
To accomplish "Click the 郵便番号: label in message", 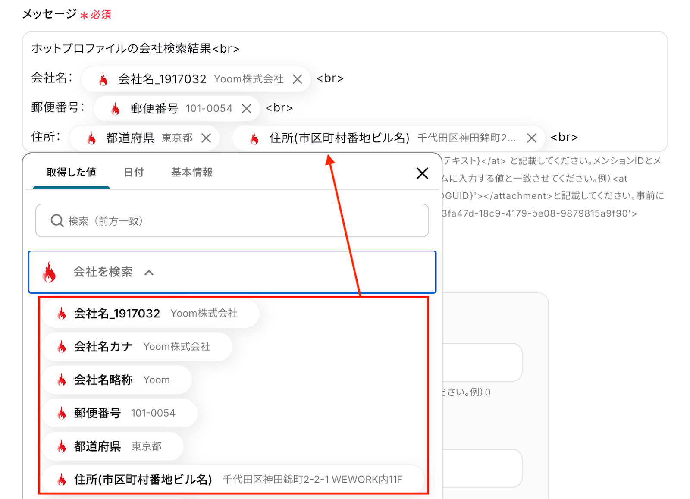I will point(58,107).
